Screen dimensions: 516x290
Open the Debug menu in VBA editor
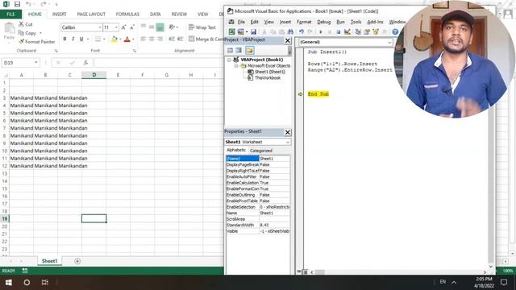coord(323,22)
